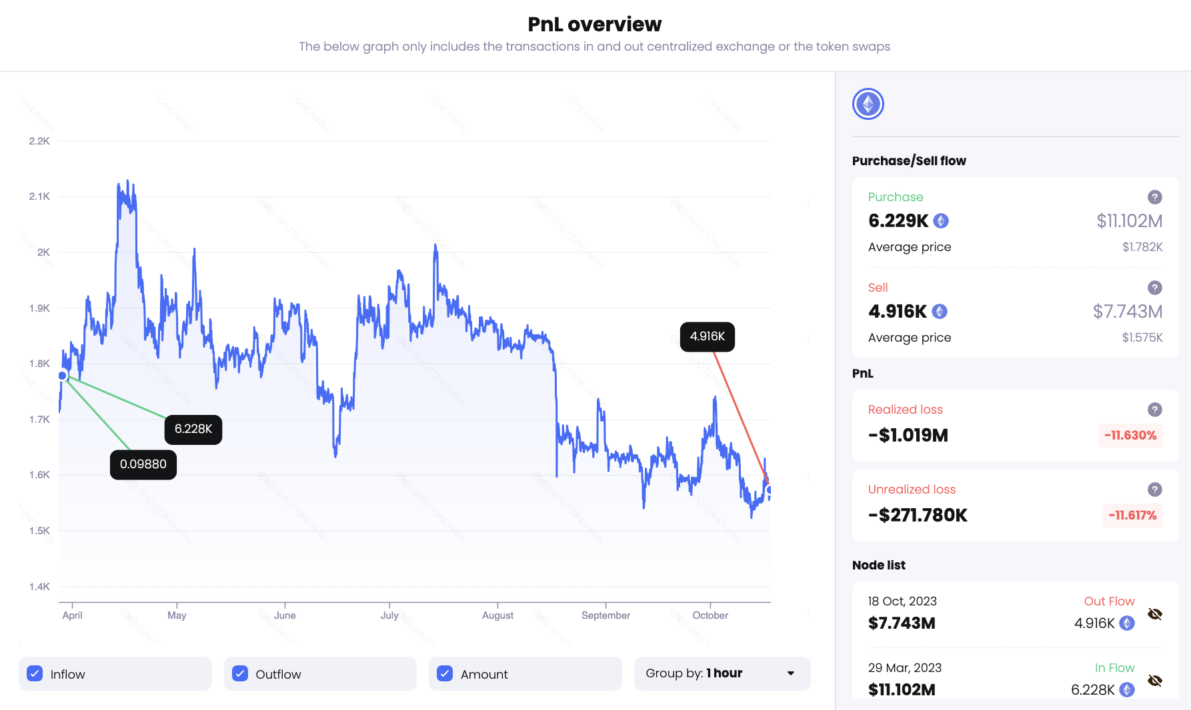Click the 6.228K inflow chart label
This screenshot has width=1191, height=710.
click(193, 430)
